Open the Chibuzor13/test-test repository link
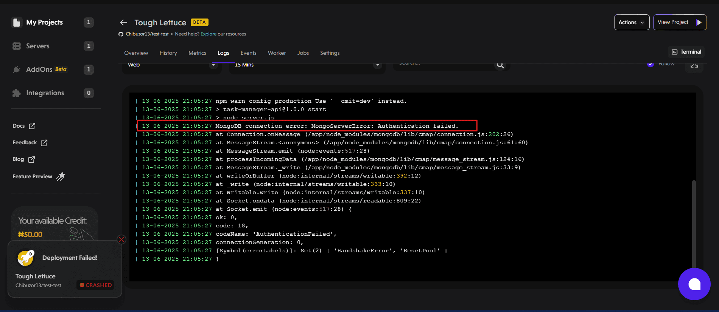Screen dimensions: 719x312 (147, 34)
